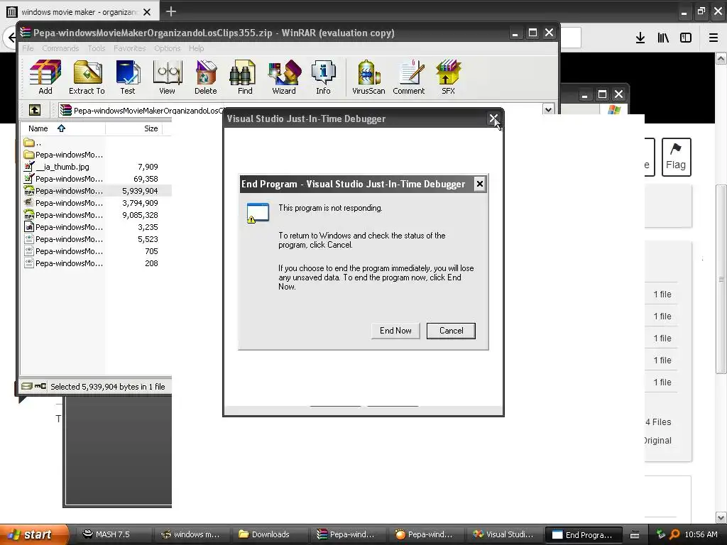This screenshot has width=727, height=545.
Task: Switch to MASH 7.5 taskbar item
Action: coord(111,534)
